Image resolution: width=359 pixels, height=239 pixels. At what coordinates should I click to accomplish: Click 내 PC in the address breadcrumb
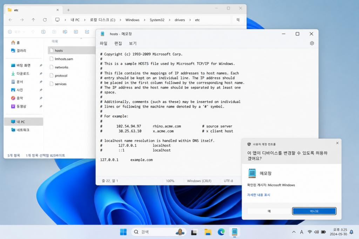point(75,20)
